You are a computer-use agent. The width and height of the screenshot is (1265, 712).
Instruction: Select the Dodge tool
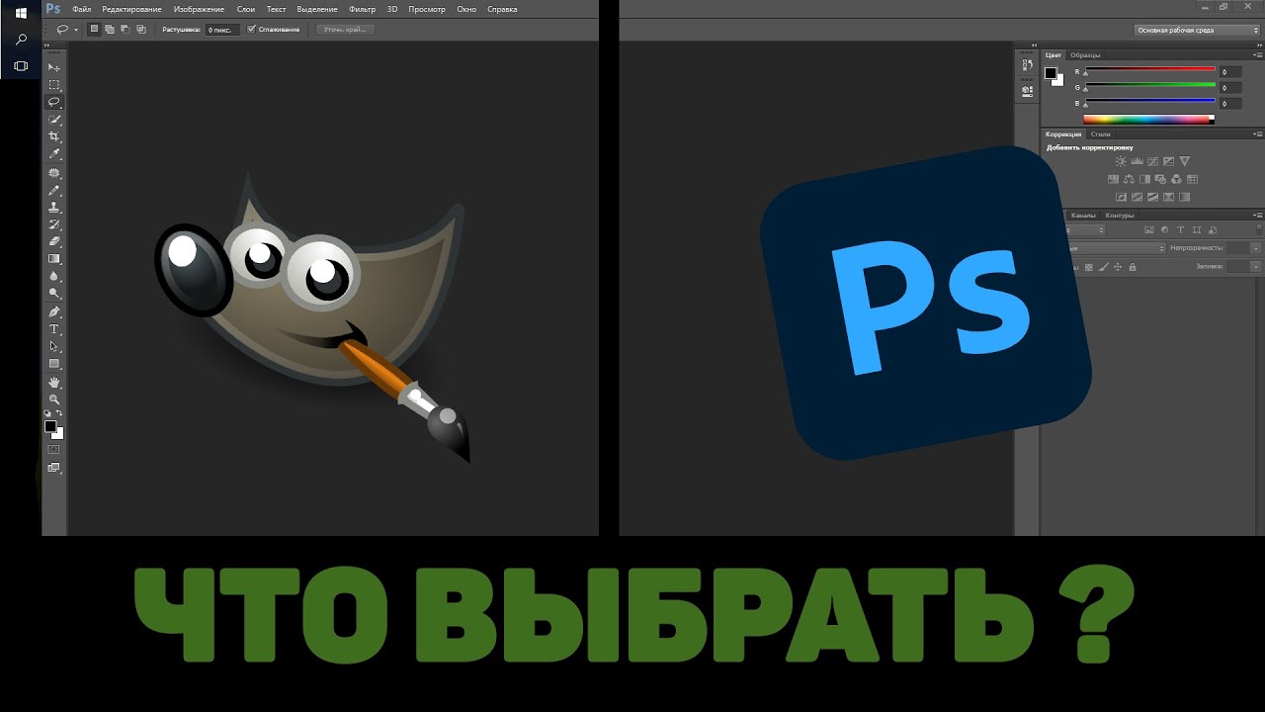point(54,294)
